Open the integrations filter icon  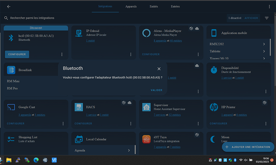pyautogui.click(x=267, y=18)
